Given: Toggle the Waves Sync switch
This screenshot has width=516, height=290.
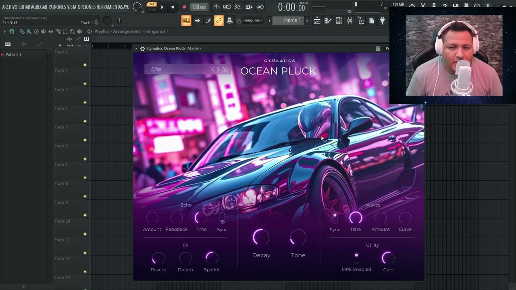Looking at the screenshot, I should tap(335, 218).
